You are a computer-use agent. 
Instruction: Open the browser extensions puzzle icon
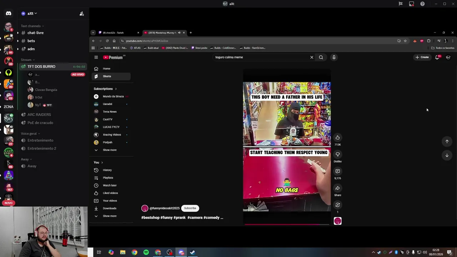(428, 41)
